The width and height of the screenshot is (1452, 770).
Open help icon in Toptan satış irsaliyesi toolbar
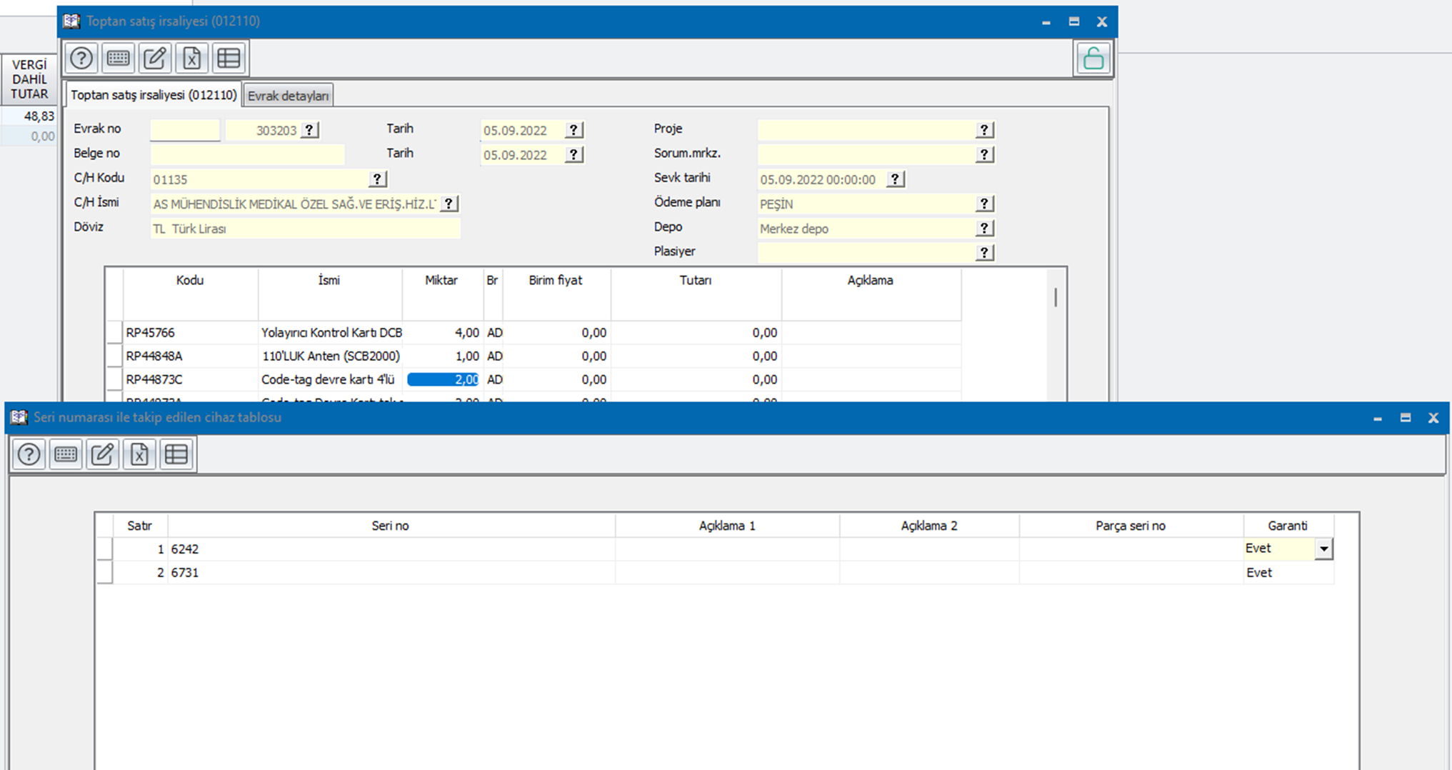[x=81, y=58]
